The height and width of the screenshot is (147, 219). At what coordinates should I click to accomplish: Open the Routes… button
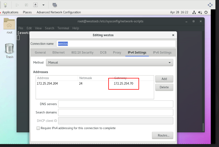point(163,136)
